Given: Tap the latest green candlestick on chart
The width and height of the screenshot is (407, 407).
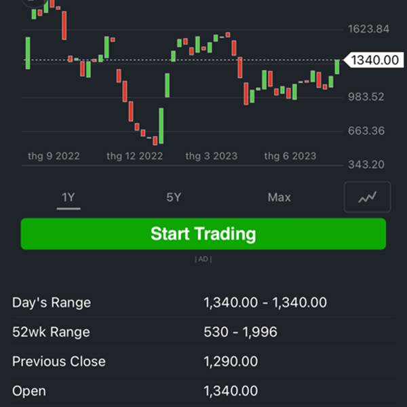Looking at the screenshot, I should pyautogui.click(x=337, y=66).
